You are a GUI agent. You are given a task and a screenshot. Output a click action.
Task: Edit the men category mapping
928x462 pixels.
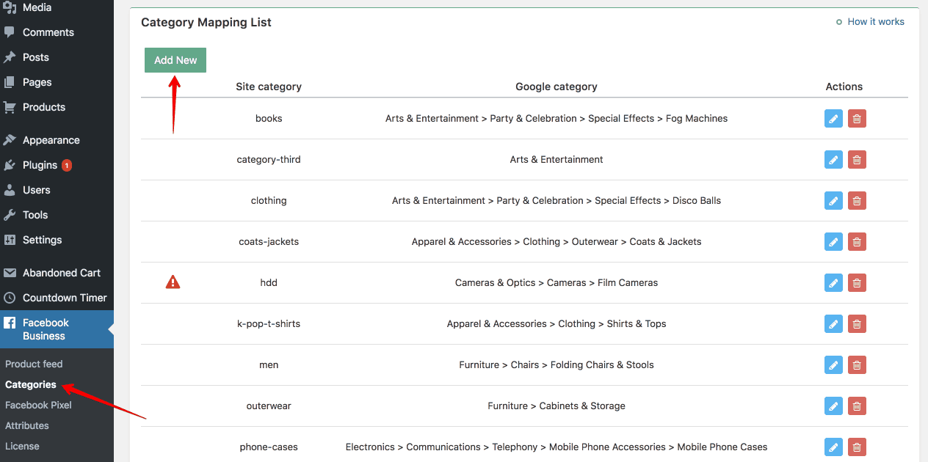[833, 364]
